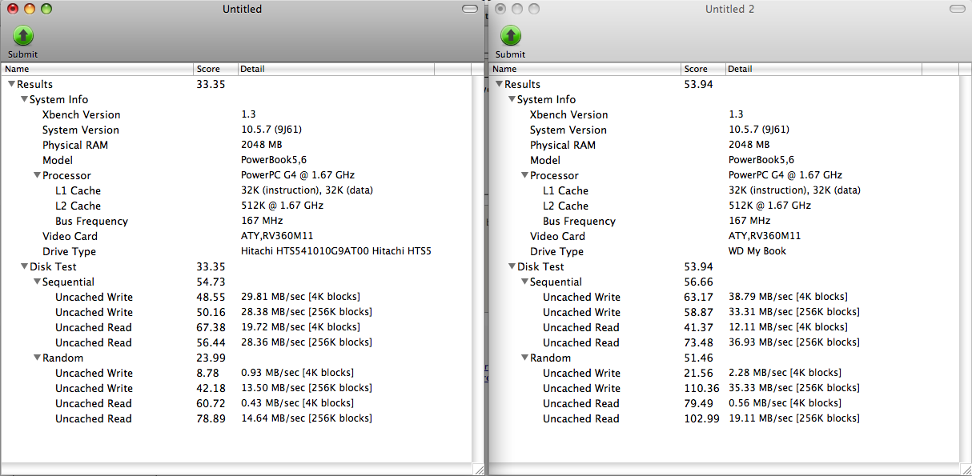This screenshot has width=972, height=476.
Task: Select Xbench Version row in Untitled window
Action: click(x=236, y=114)
